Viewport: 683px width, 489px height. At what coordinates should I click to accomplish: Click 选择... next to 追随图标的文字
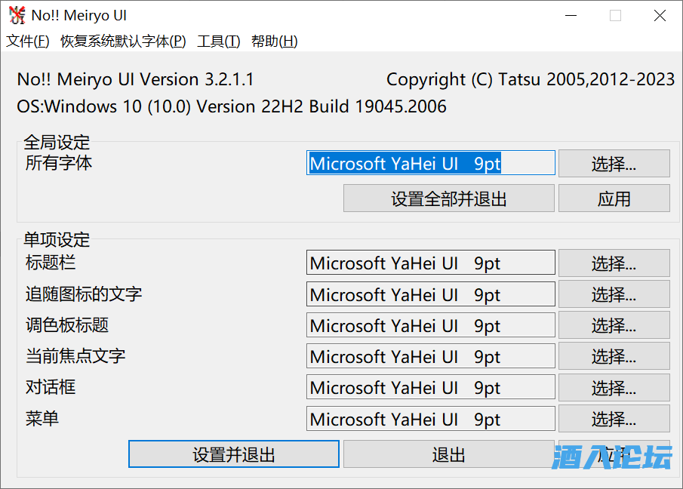[x=614, y=294]
